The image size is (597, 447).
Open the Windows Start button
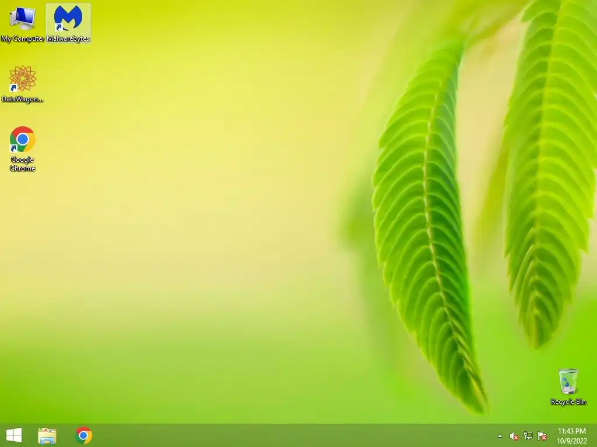click(x=14, y=435)
